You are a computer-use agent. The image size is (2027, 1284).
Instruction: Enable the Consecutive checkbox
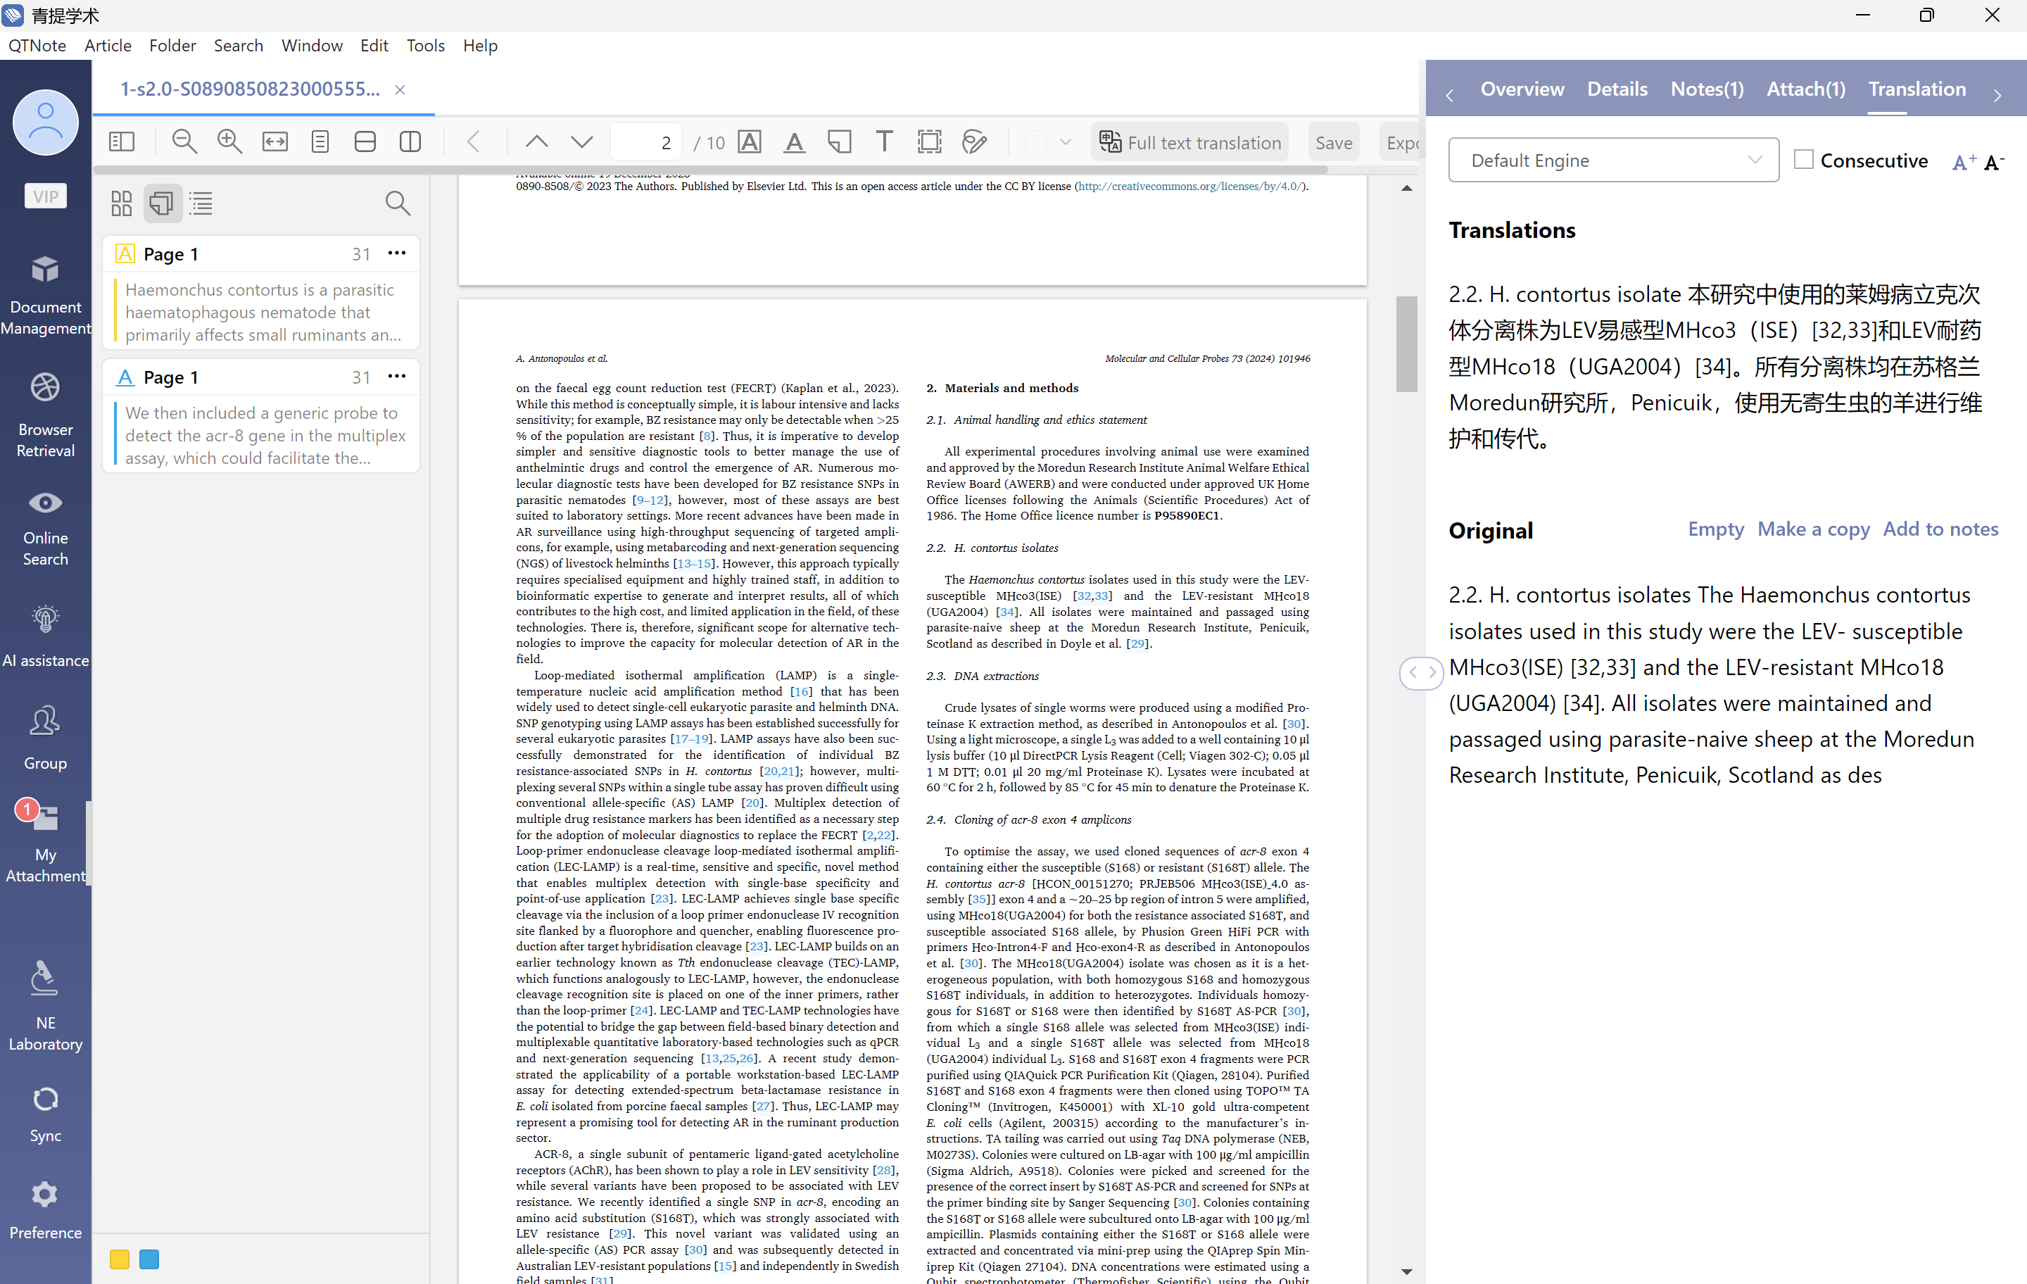pyautogui.click(x=1804, y=159)
